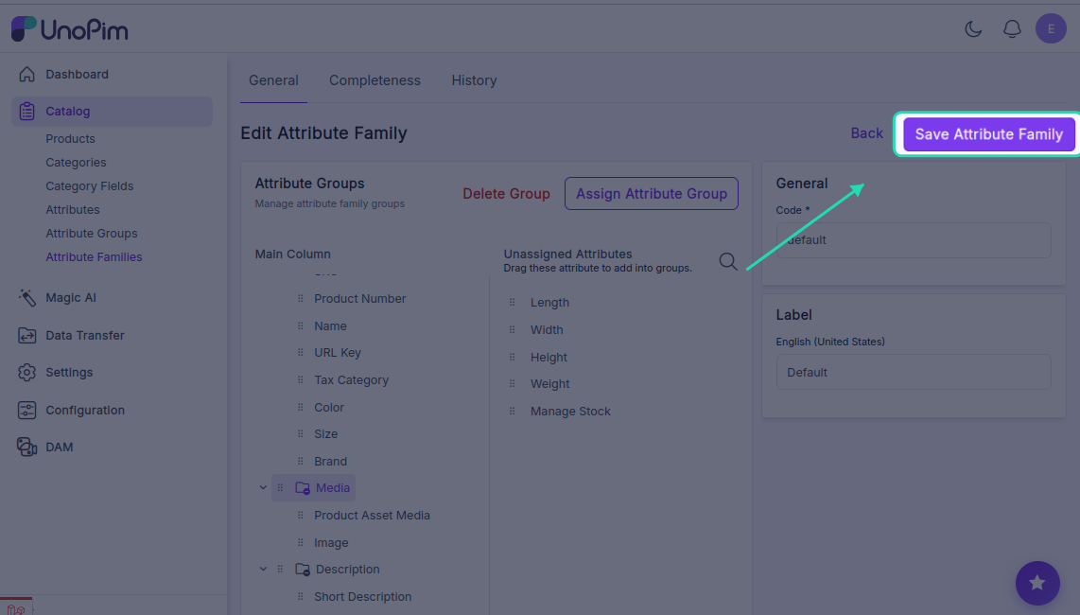Click drag handle beside Description group

pyautogui.click(x=280, y=569)
